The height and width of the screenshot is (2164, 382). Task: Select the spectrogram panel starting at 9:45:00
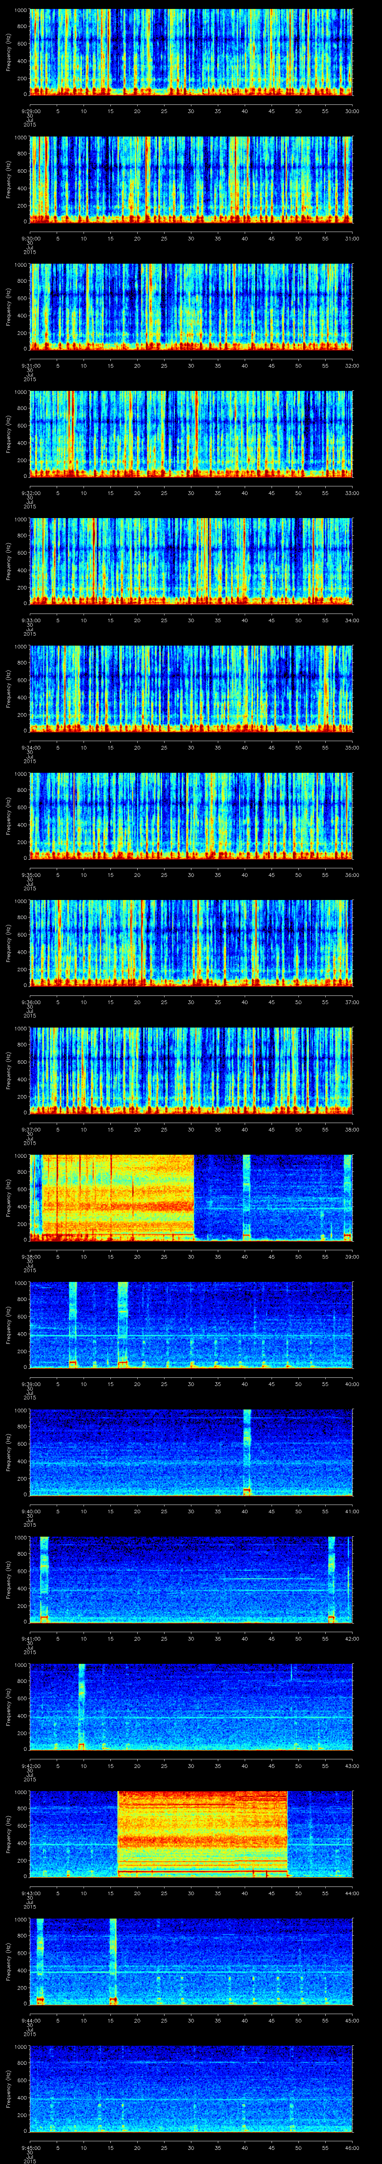coord(191,2088)
